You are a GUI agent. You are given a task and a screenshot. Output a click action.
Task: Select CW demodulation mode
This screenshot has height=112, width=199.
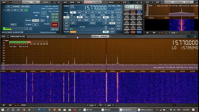tap(93, 12)
